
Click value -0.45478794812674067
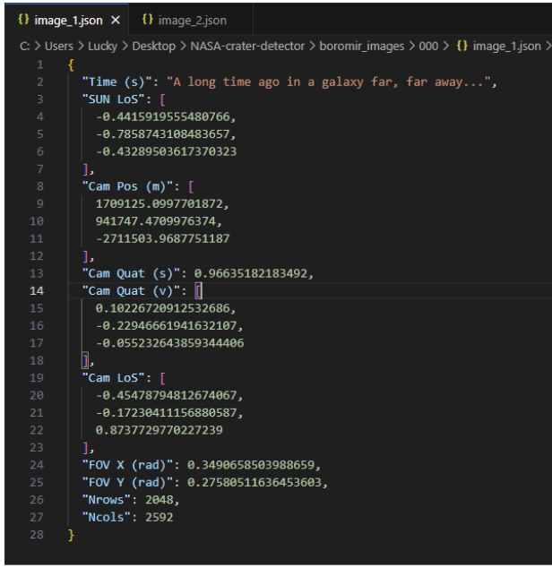[x=167, y=396]
